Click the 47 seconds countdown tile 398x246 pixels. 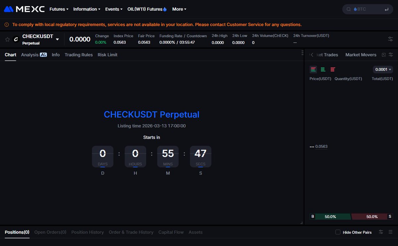click(201, 156)
